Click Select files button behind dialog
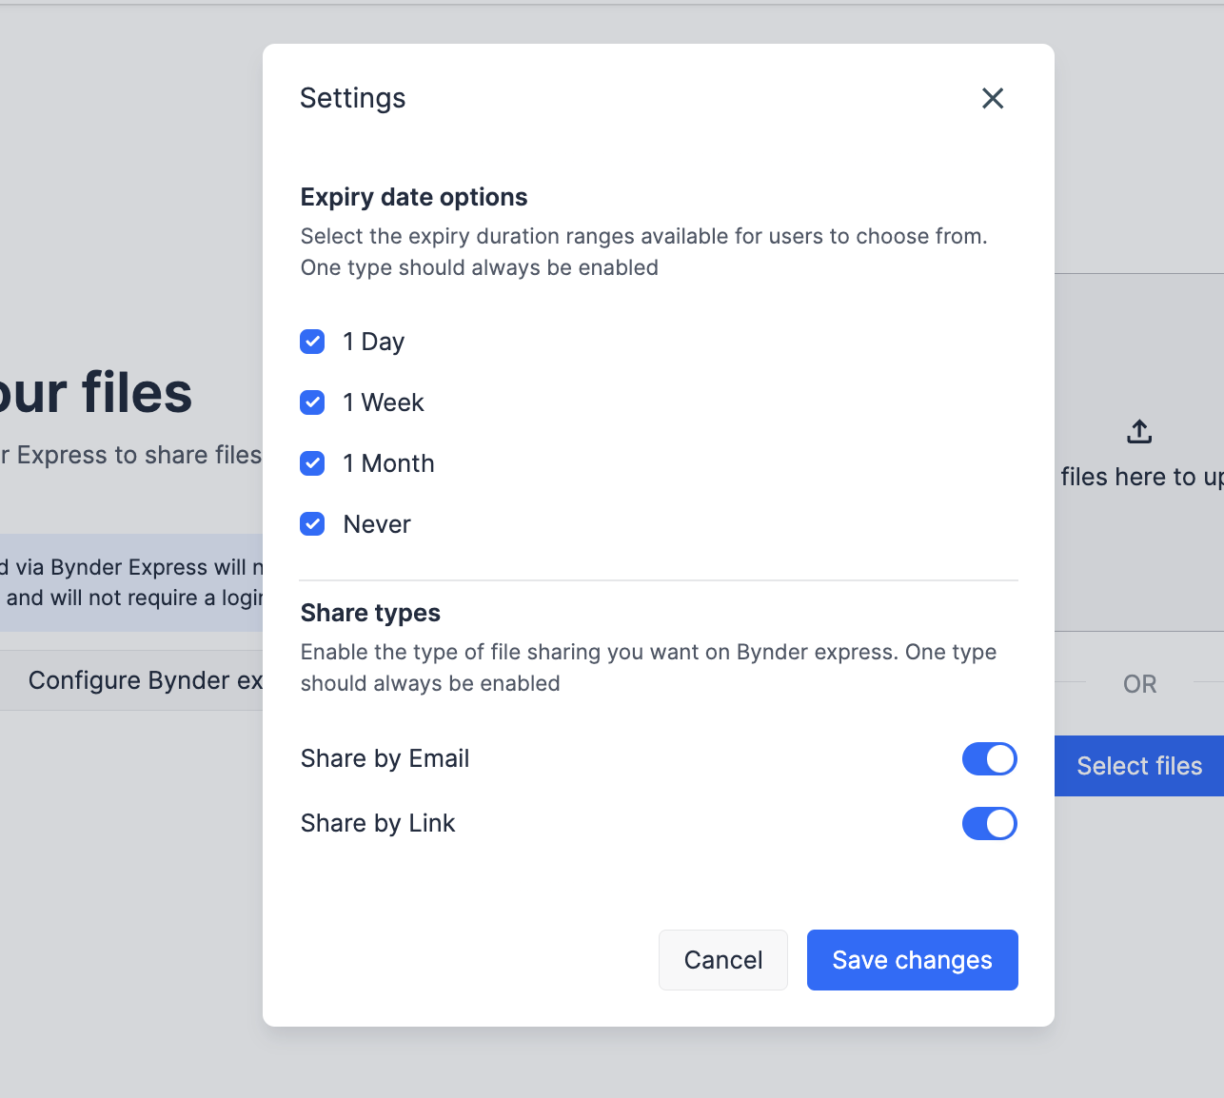 (1139, 766)
